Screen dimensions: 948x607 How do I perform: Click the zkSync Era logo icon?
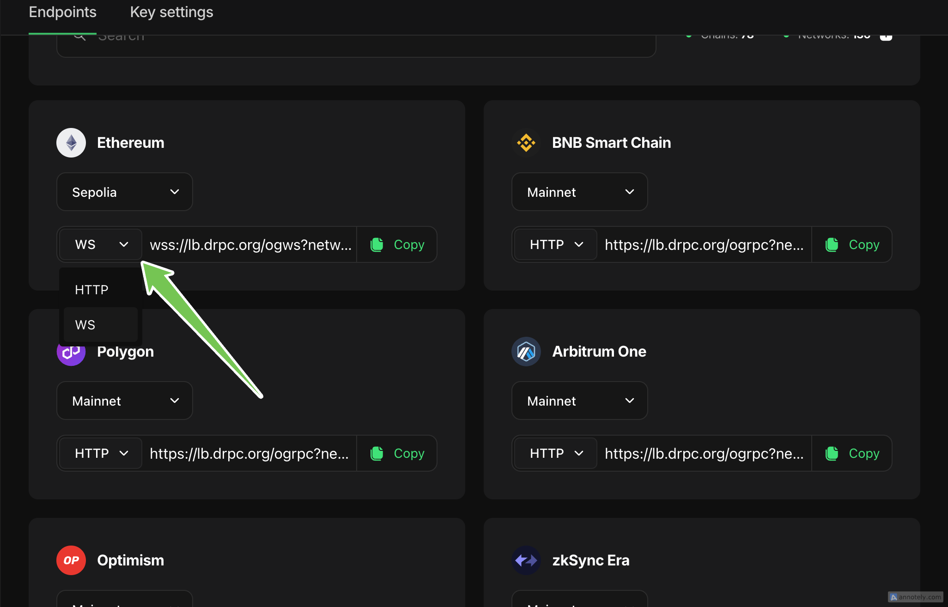click(x=526, y=560)
